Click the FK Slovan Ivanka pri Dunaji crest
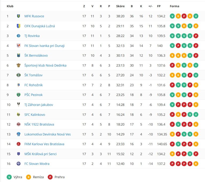The width and height of the screenshot is (205, 182). [18, 46]
